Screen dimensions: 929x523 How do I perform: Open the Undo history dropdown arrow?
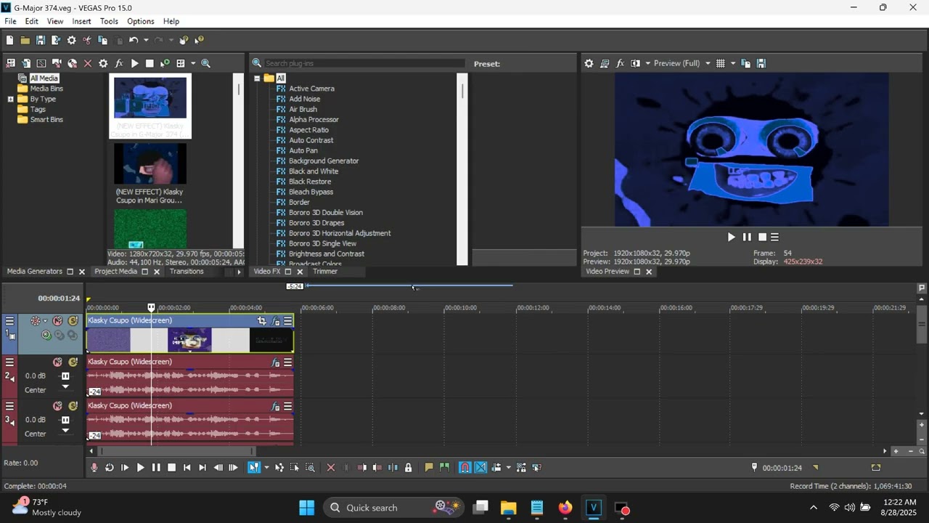pyautogui.click(x=146, y=41)
